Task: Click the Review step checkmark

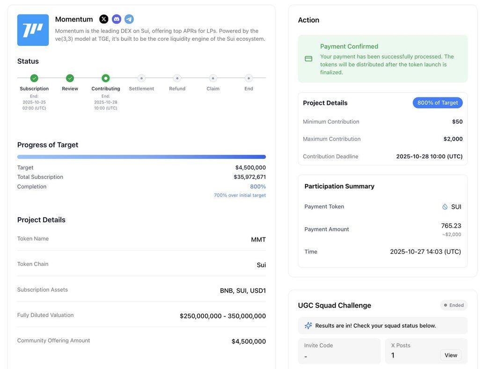Action: pos(70,78)
